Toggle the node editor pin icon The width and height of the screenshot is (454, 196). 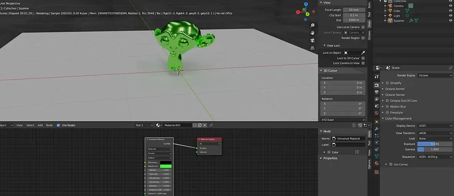pos(211,125)
